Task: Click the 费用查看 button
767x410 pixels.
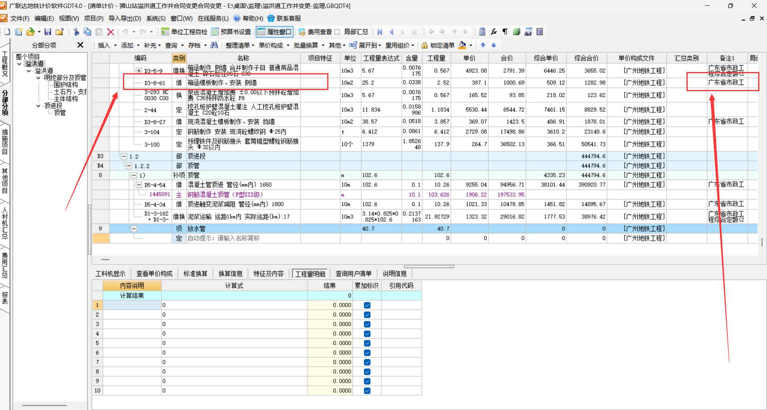Action: 315,32
